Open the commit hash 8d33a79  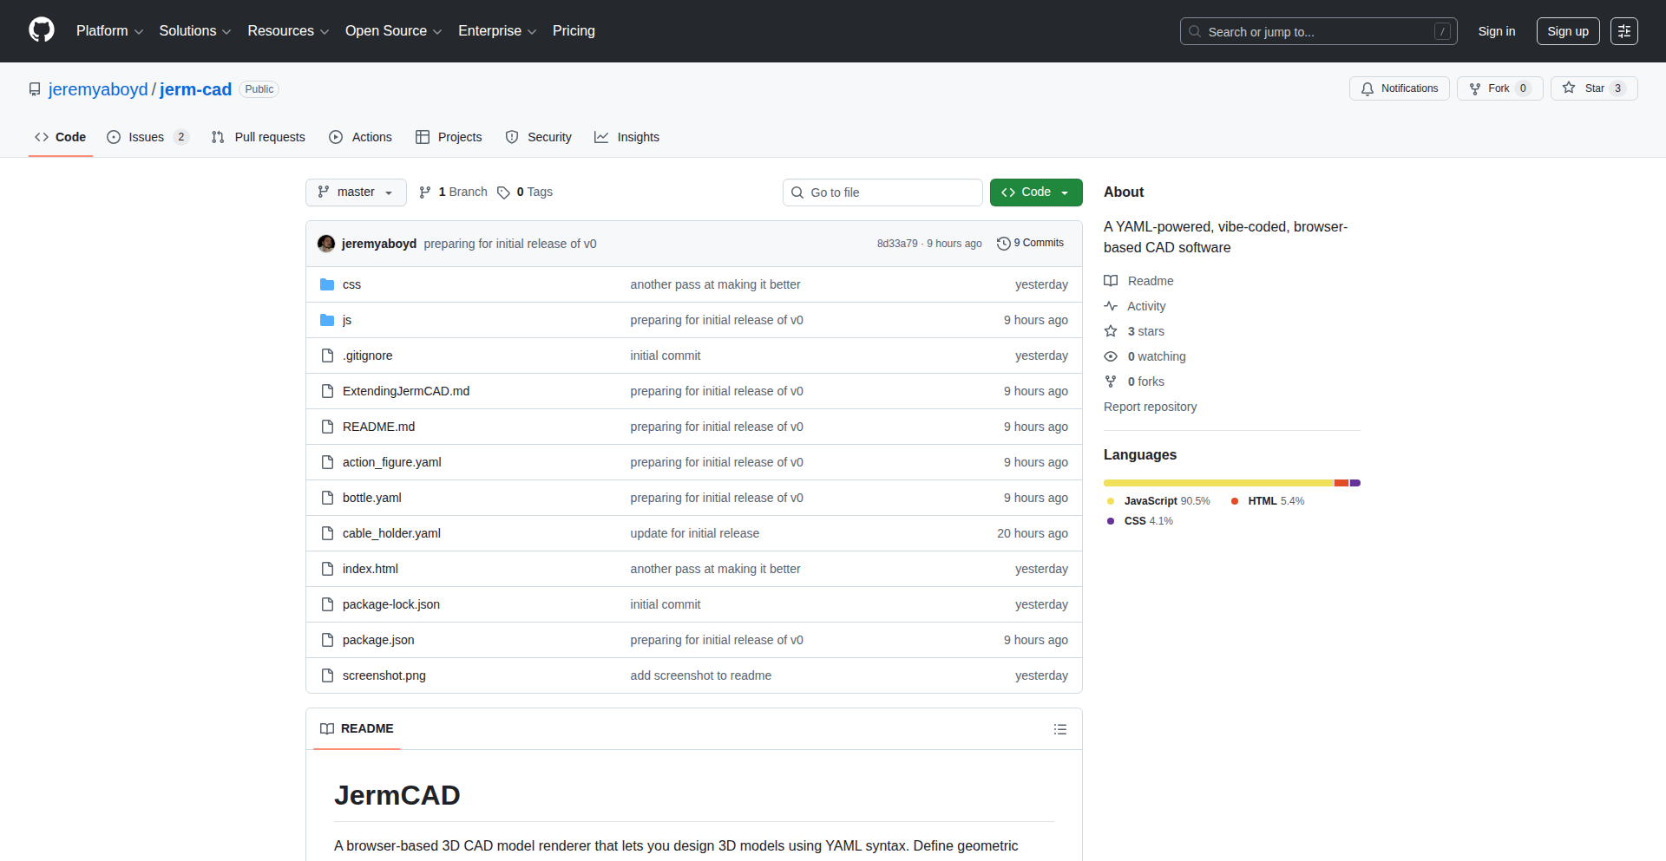897,244
